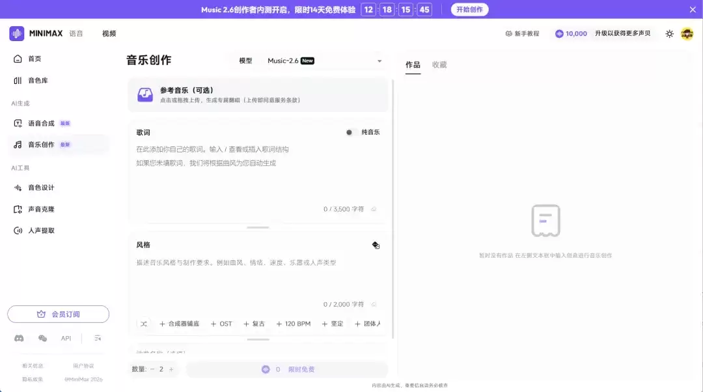Click into the 歌词 lyrics text box
The image size is (703, 392).
pos(258,173)
